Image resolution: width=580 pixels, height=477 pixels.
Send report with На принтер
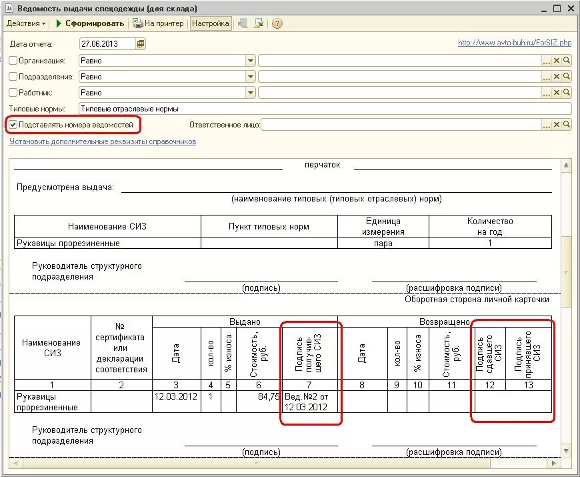[x=158, y=23]
